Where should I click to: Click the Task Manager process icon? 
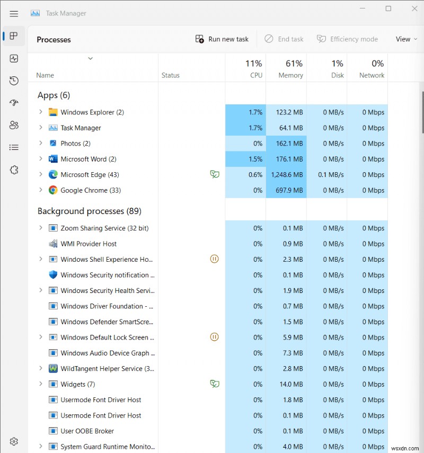[x=53, y=128]
